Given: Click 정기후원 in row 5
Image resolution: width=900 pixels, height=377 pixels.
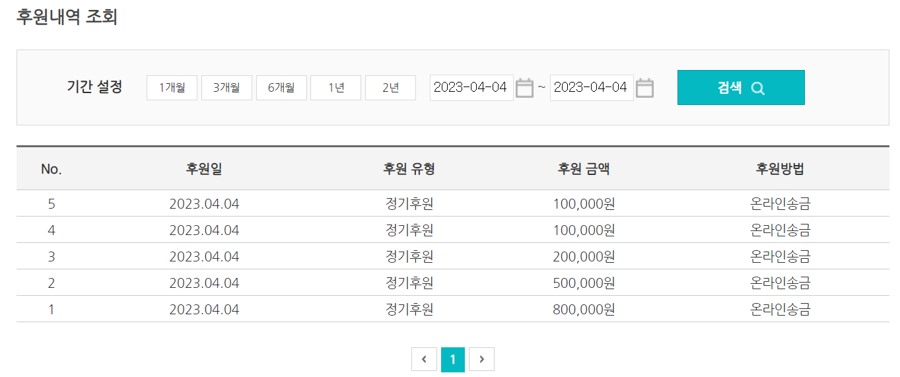Looking at the screenshot, I should pyautogui.click(x=409, y=203).
